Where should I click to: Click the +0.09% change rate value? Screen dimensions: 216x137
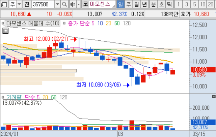(x=64, y=14)
